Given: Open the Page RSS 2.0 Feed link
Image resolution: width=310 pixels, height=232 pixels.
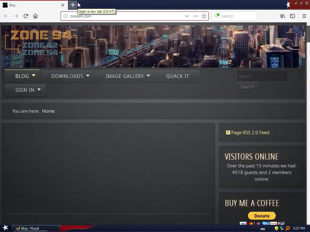Looking at the screenshot, I should pyautogui.click(x=250, y=133).
